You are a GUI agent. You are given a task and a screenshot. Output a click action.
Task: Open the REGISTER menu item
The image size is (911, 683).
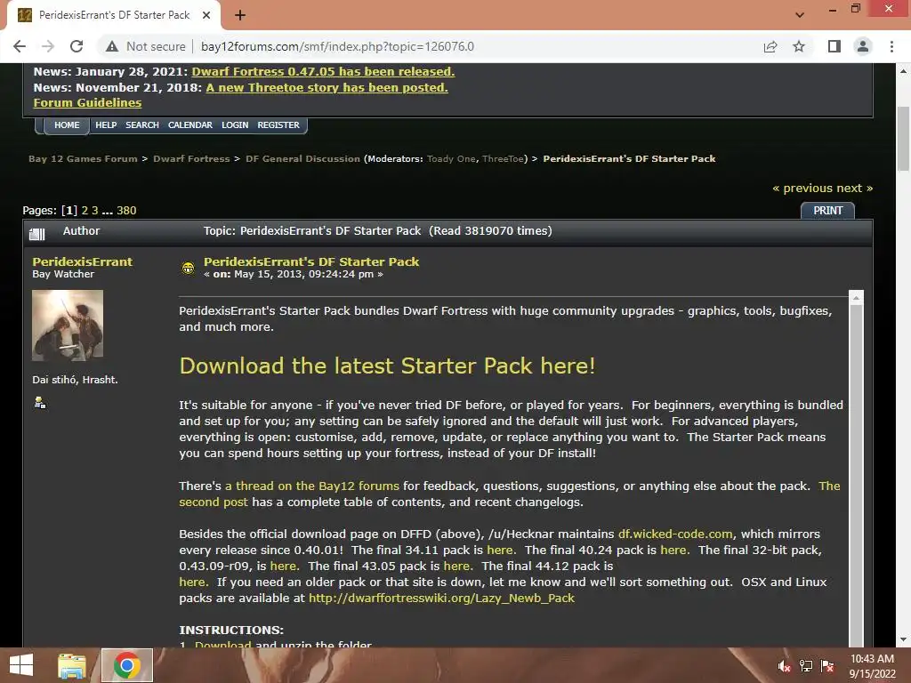(278, 125)
